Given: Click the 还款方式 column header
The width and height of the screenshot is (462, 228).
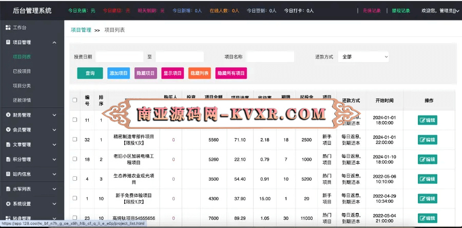Looking at the screenshot, I should tap(351, 101).
